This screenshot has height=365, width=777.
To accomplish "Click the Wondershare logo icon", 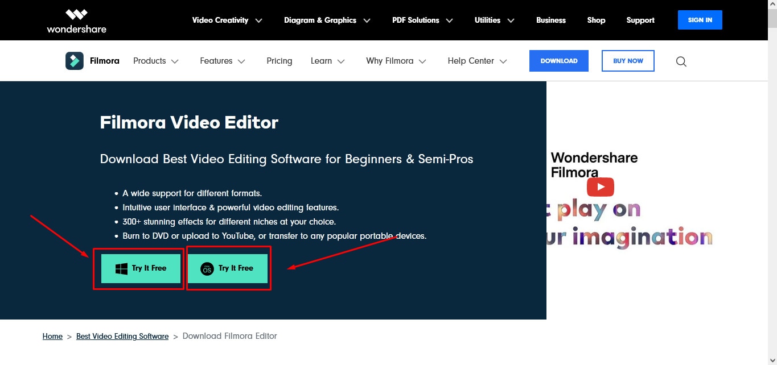I will pyautogui.click(x=76, y=15).
